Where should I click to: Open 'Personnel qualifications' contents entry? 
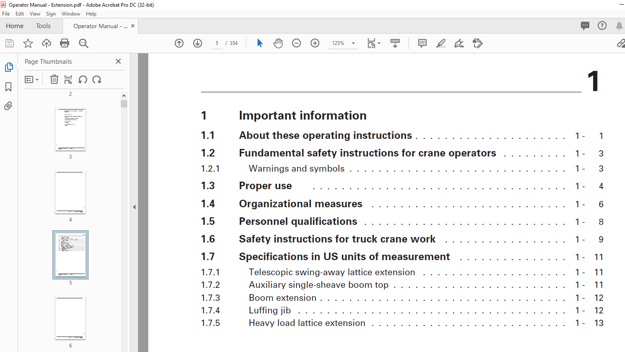coord(298,222)
